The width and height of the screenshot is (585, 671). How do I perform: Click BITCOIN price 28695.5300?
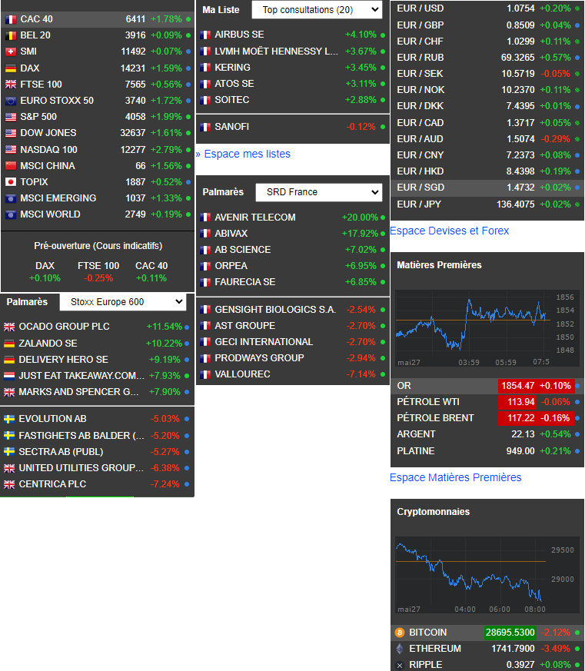coord(510,633)
